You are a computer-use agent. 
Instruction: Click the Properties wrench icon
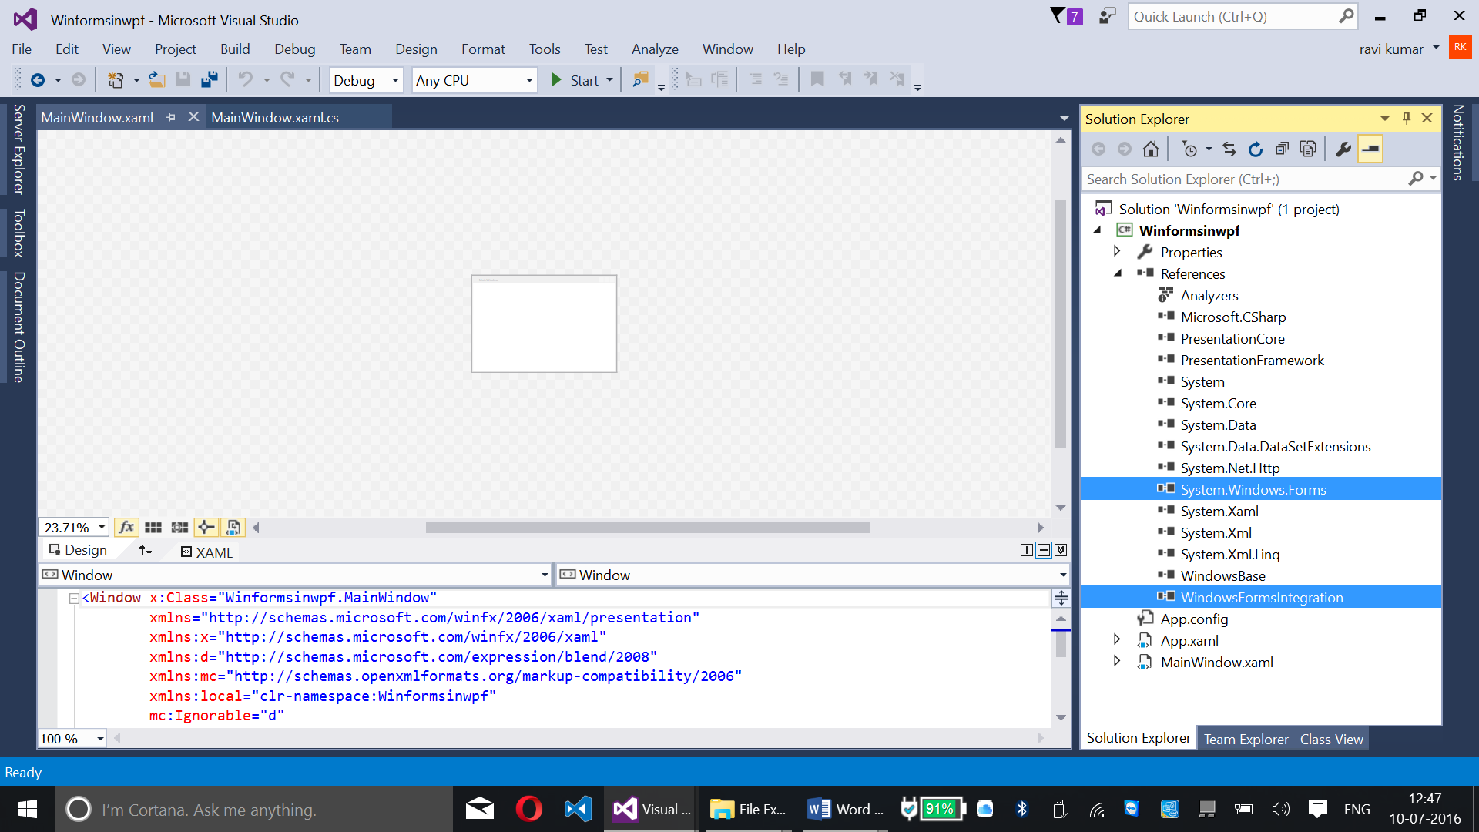tap(1343, 149)
